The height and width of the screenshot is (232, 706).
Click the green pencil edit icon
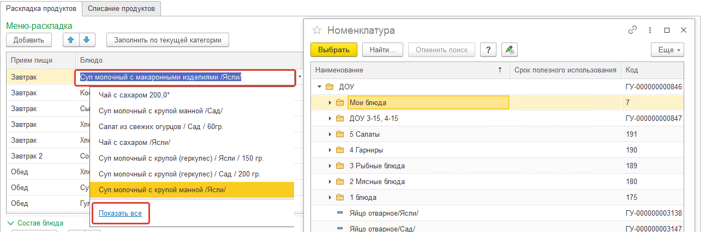509,50
